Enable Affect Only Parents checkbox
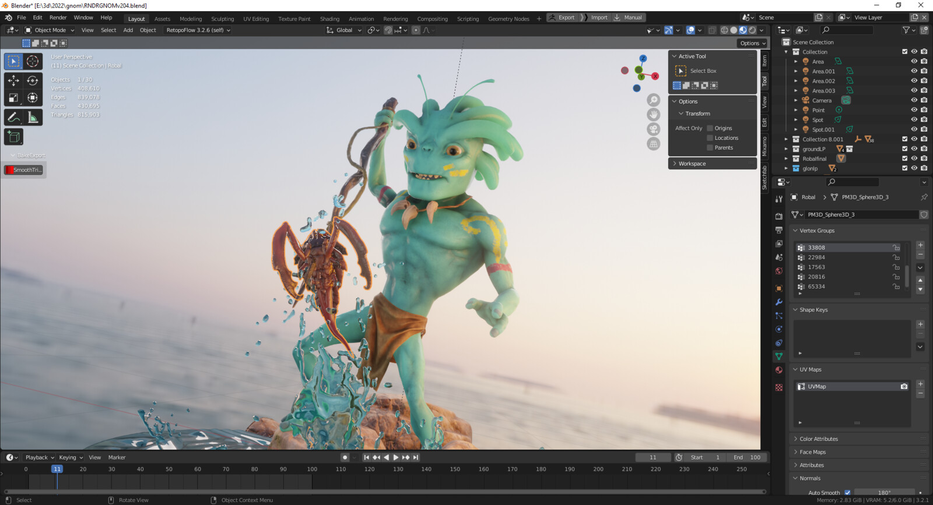This screenshot has height=505, width=933. coord(710,148)
